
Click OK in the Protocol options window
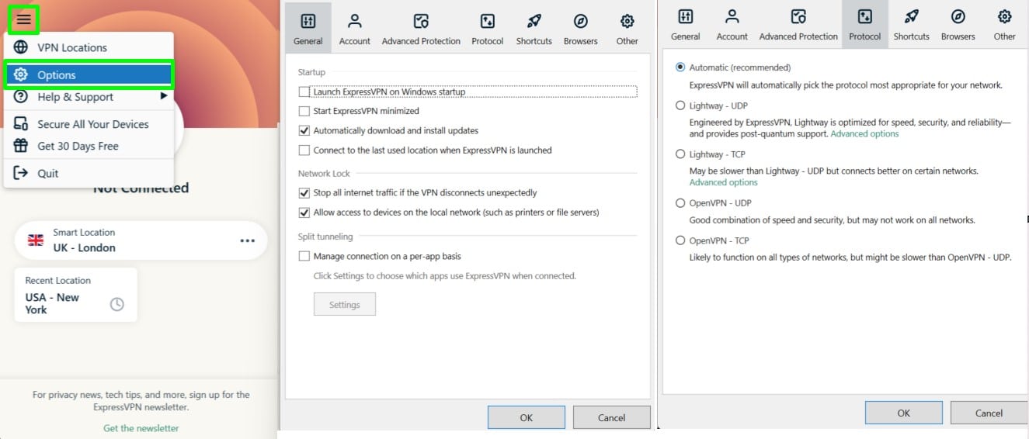coord(904,413)
